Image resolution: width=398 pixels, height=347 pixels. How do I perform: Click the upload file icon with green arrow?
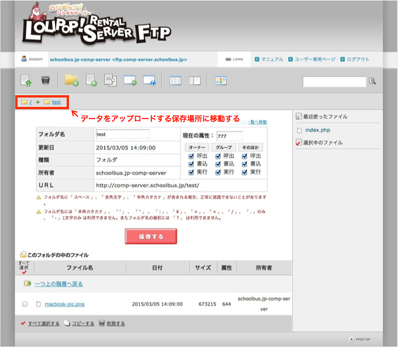[26, 81]
